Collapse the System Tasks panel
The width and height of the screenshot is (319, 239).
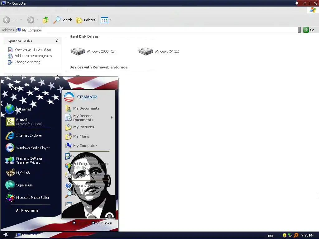(x=57, y=41)
